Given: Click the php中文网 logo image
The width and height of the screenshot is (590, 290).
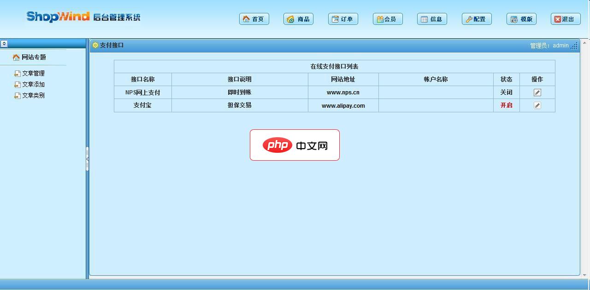Looking at the screenshot, I should pyautogui.click(x=295, y=145).
